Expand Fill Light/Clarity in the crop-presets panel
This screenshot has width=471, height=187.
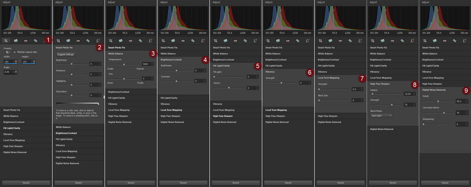coord(26,128)
